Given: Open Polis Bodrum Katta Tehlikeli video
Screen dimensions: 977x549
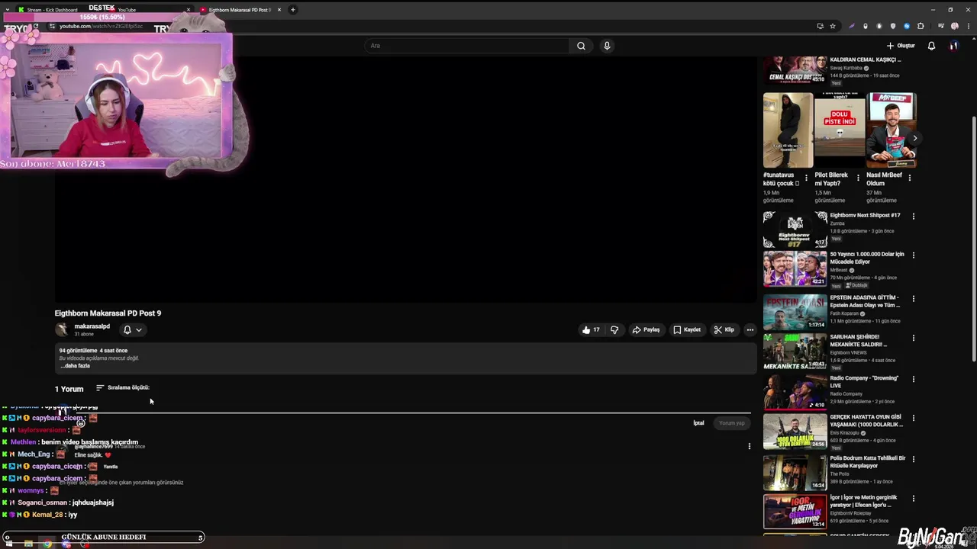Looking at the screenshot, I should (x=795, y=472).
